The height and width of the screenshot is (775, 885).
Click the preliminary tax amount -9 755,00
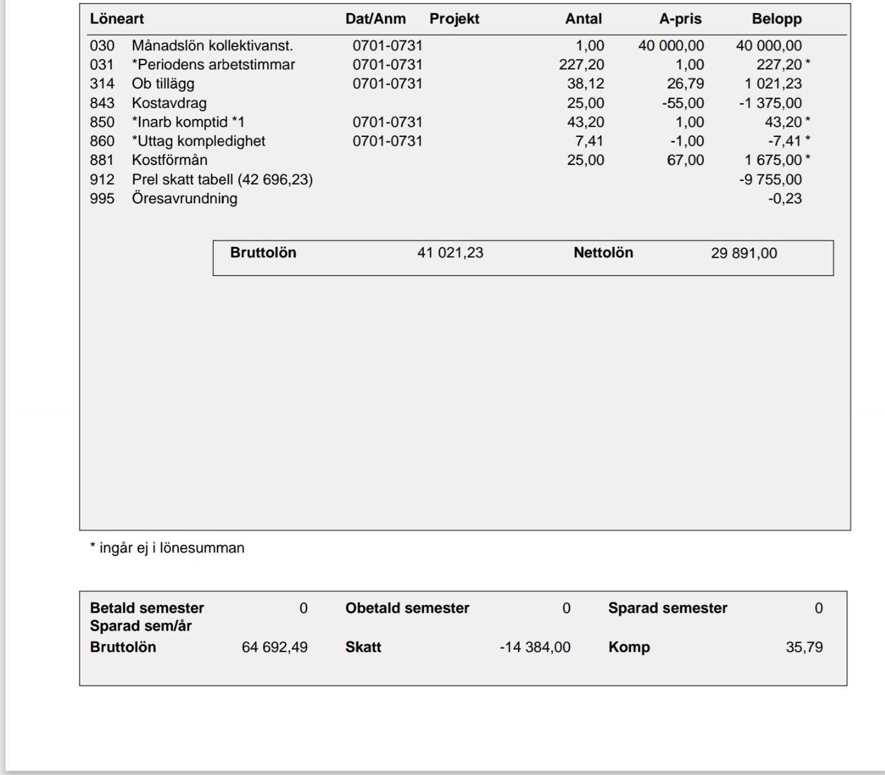click(x=770, y=180)
